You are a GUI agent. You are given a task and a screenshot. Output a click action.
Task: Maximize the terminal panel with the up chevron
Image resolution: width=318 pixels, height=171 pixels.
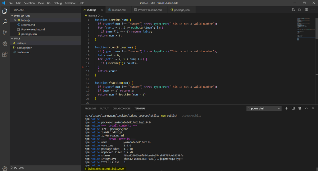tap(307, 108)
